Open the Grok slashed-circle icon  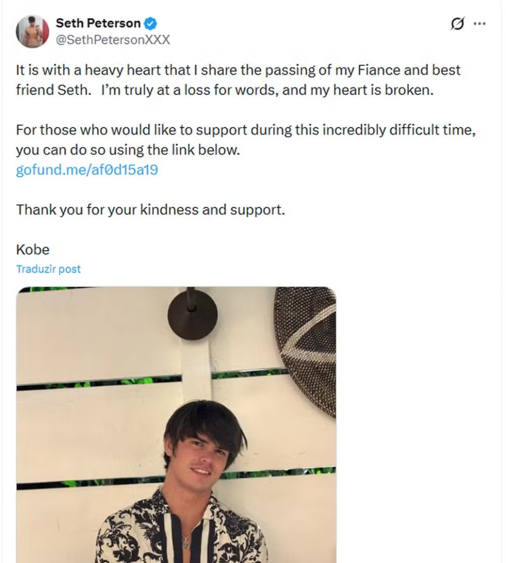click(x=457, y=24)
